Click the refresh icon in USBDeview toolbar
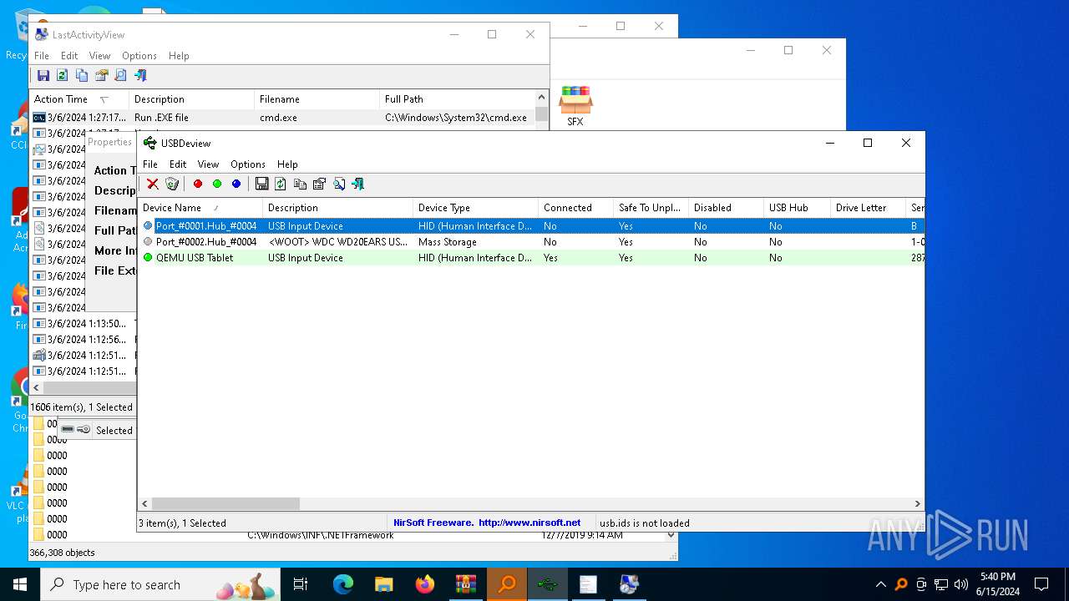Screen dimensions: 1069x601 281,184
